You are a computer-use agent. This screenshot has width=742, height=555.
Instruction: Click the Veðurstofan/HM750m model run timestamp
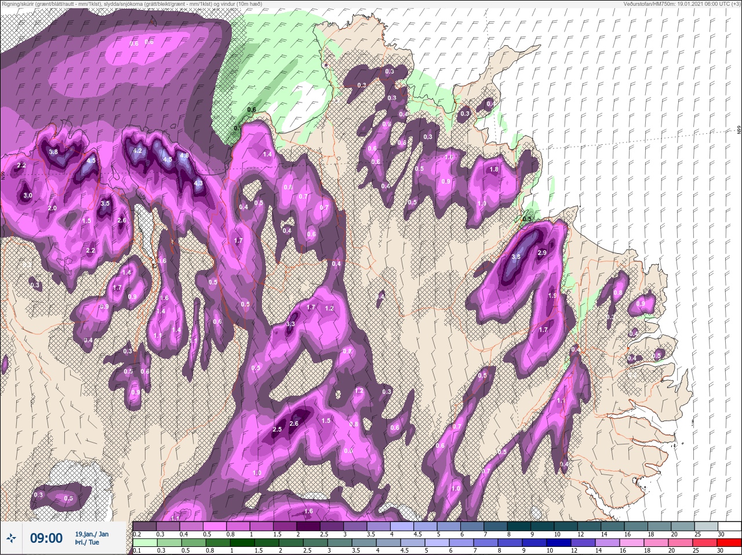pyautogui.click(x=682, y=3)
